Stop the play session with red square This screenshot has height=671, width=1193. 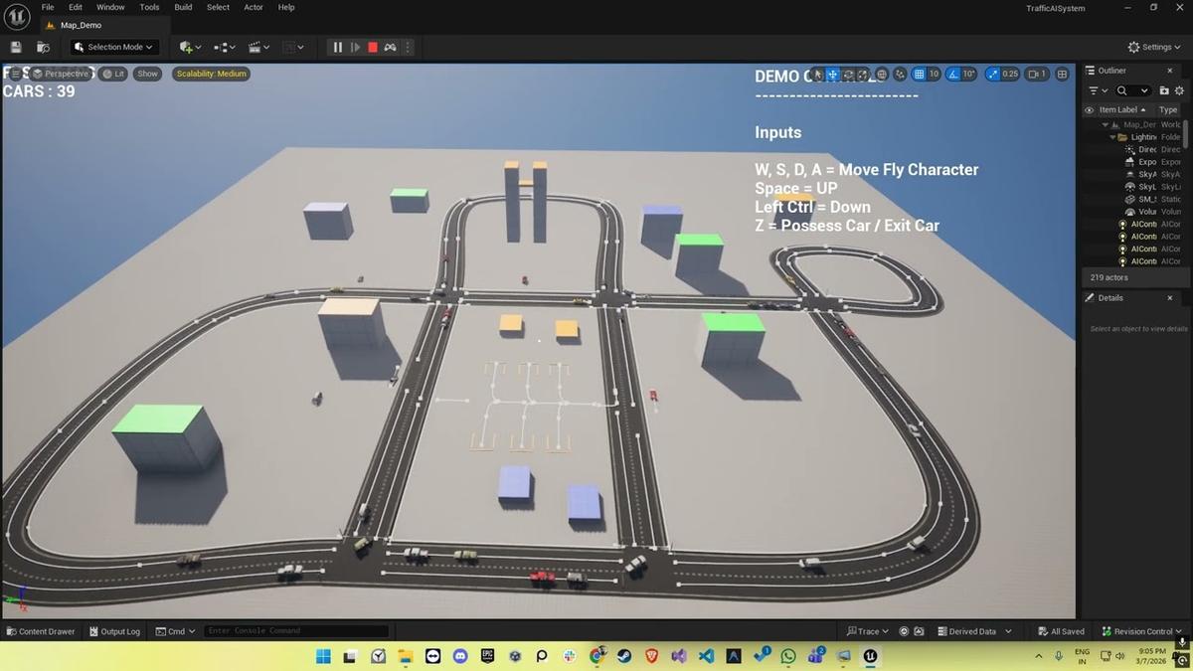click(x=373, y=47)
